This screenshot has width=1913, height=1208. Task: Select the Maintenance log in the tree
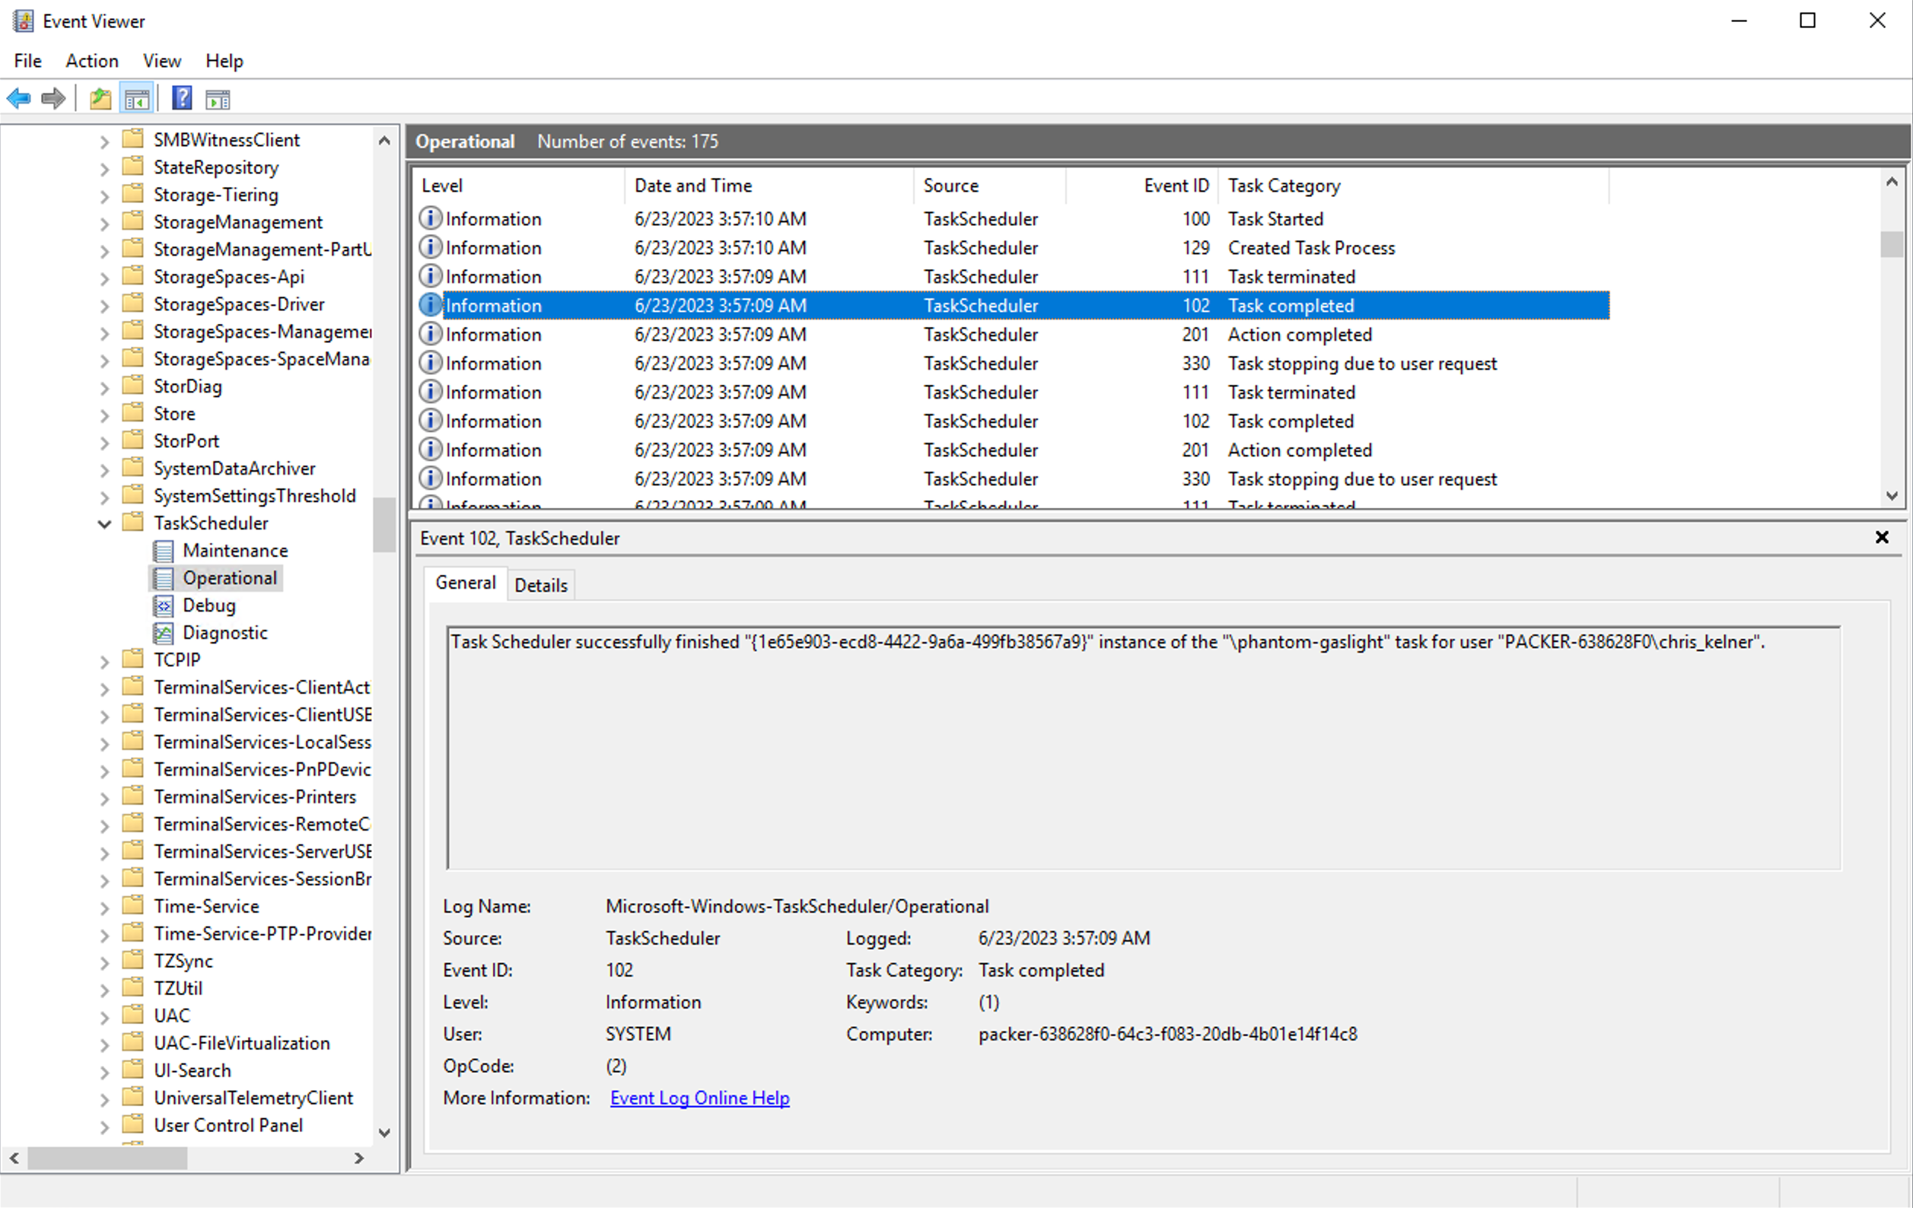235,551
